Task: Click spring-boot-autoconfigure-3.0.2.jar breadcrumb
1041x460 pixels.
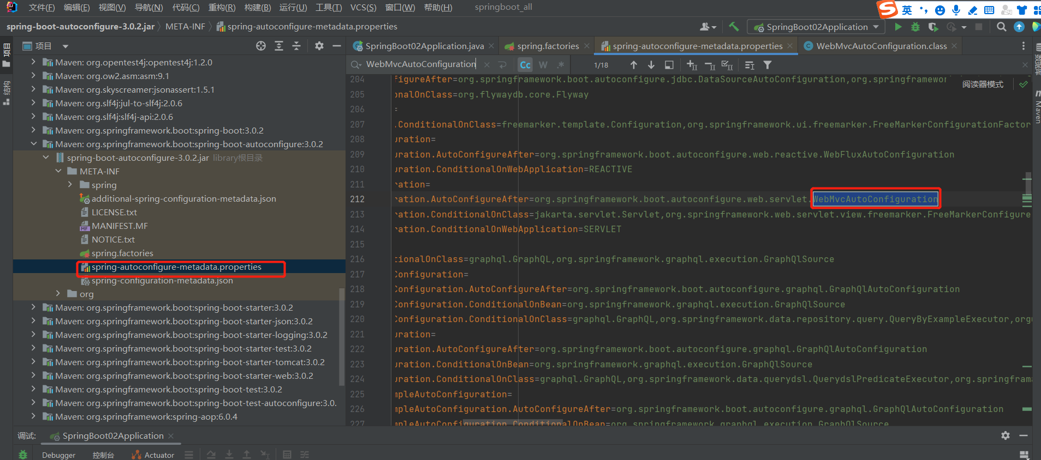Action: click(80, 27)
